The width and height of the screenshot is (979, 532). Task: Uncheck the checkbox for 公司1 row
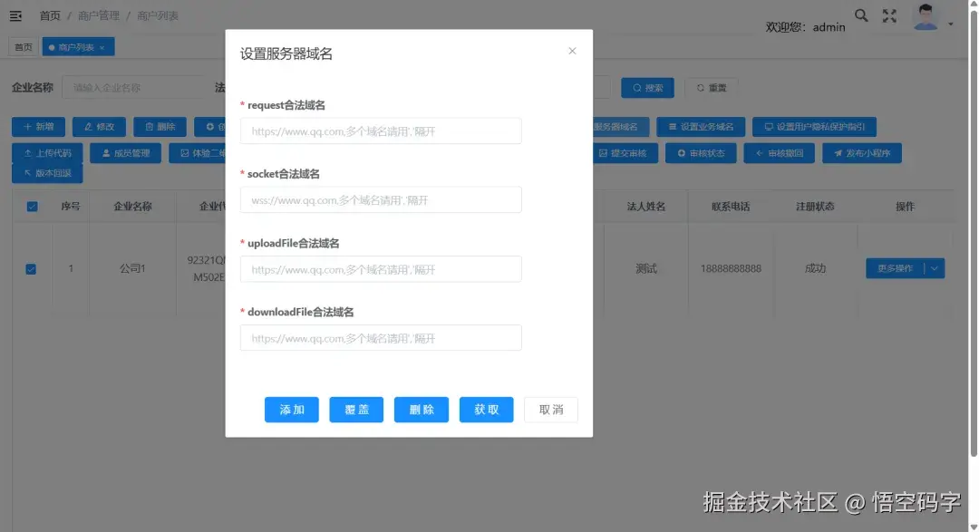tap(33, 268)
